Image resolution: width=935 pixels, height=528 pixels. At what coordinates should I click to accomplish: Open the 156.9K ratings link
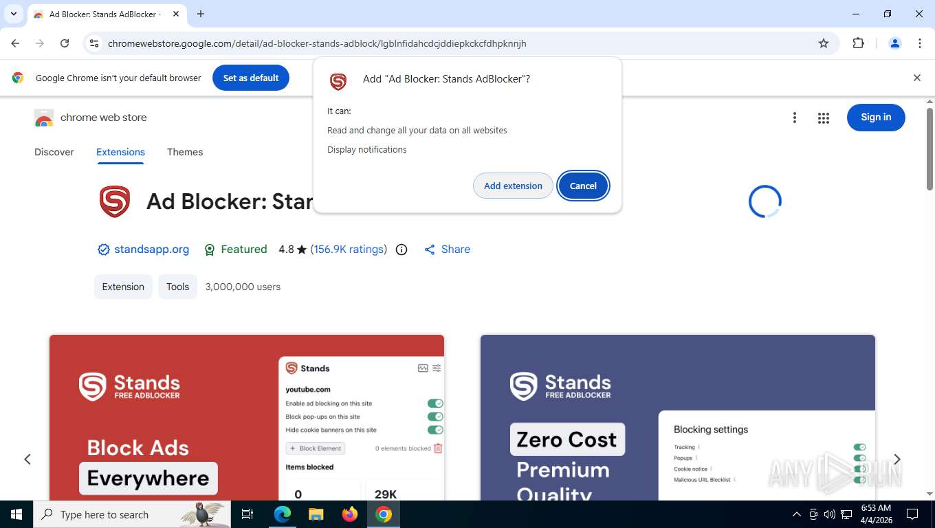(x=349, y=249)
